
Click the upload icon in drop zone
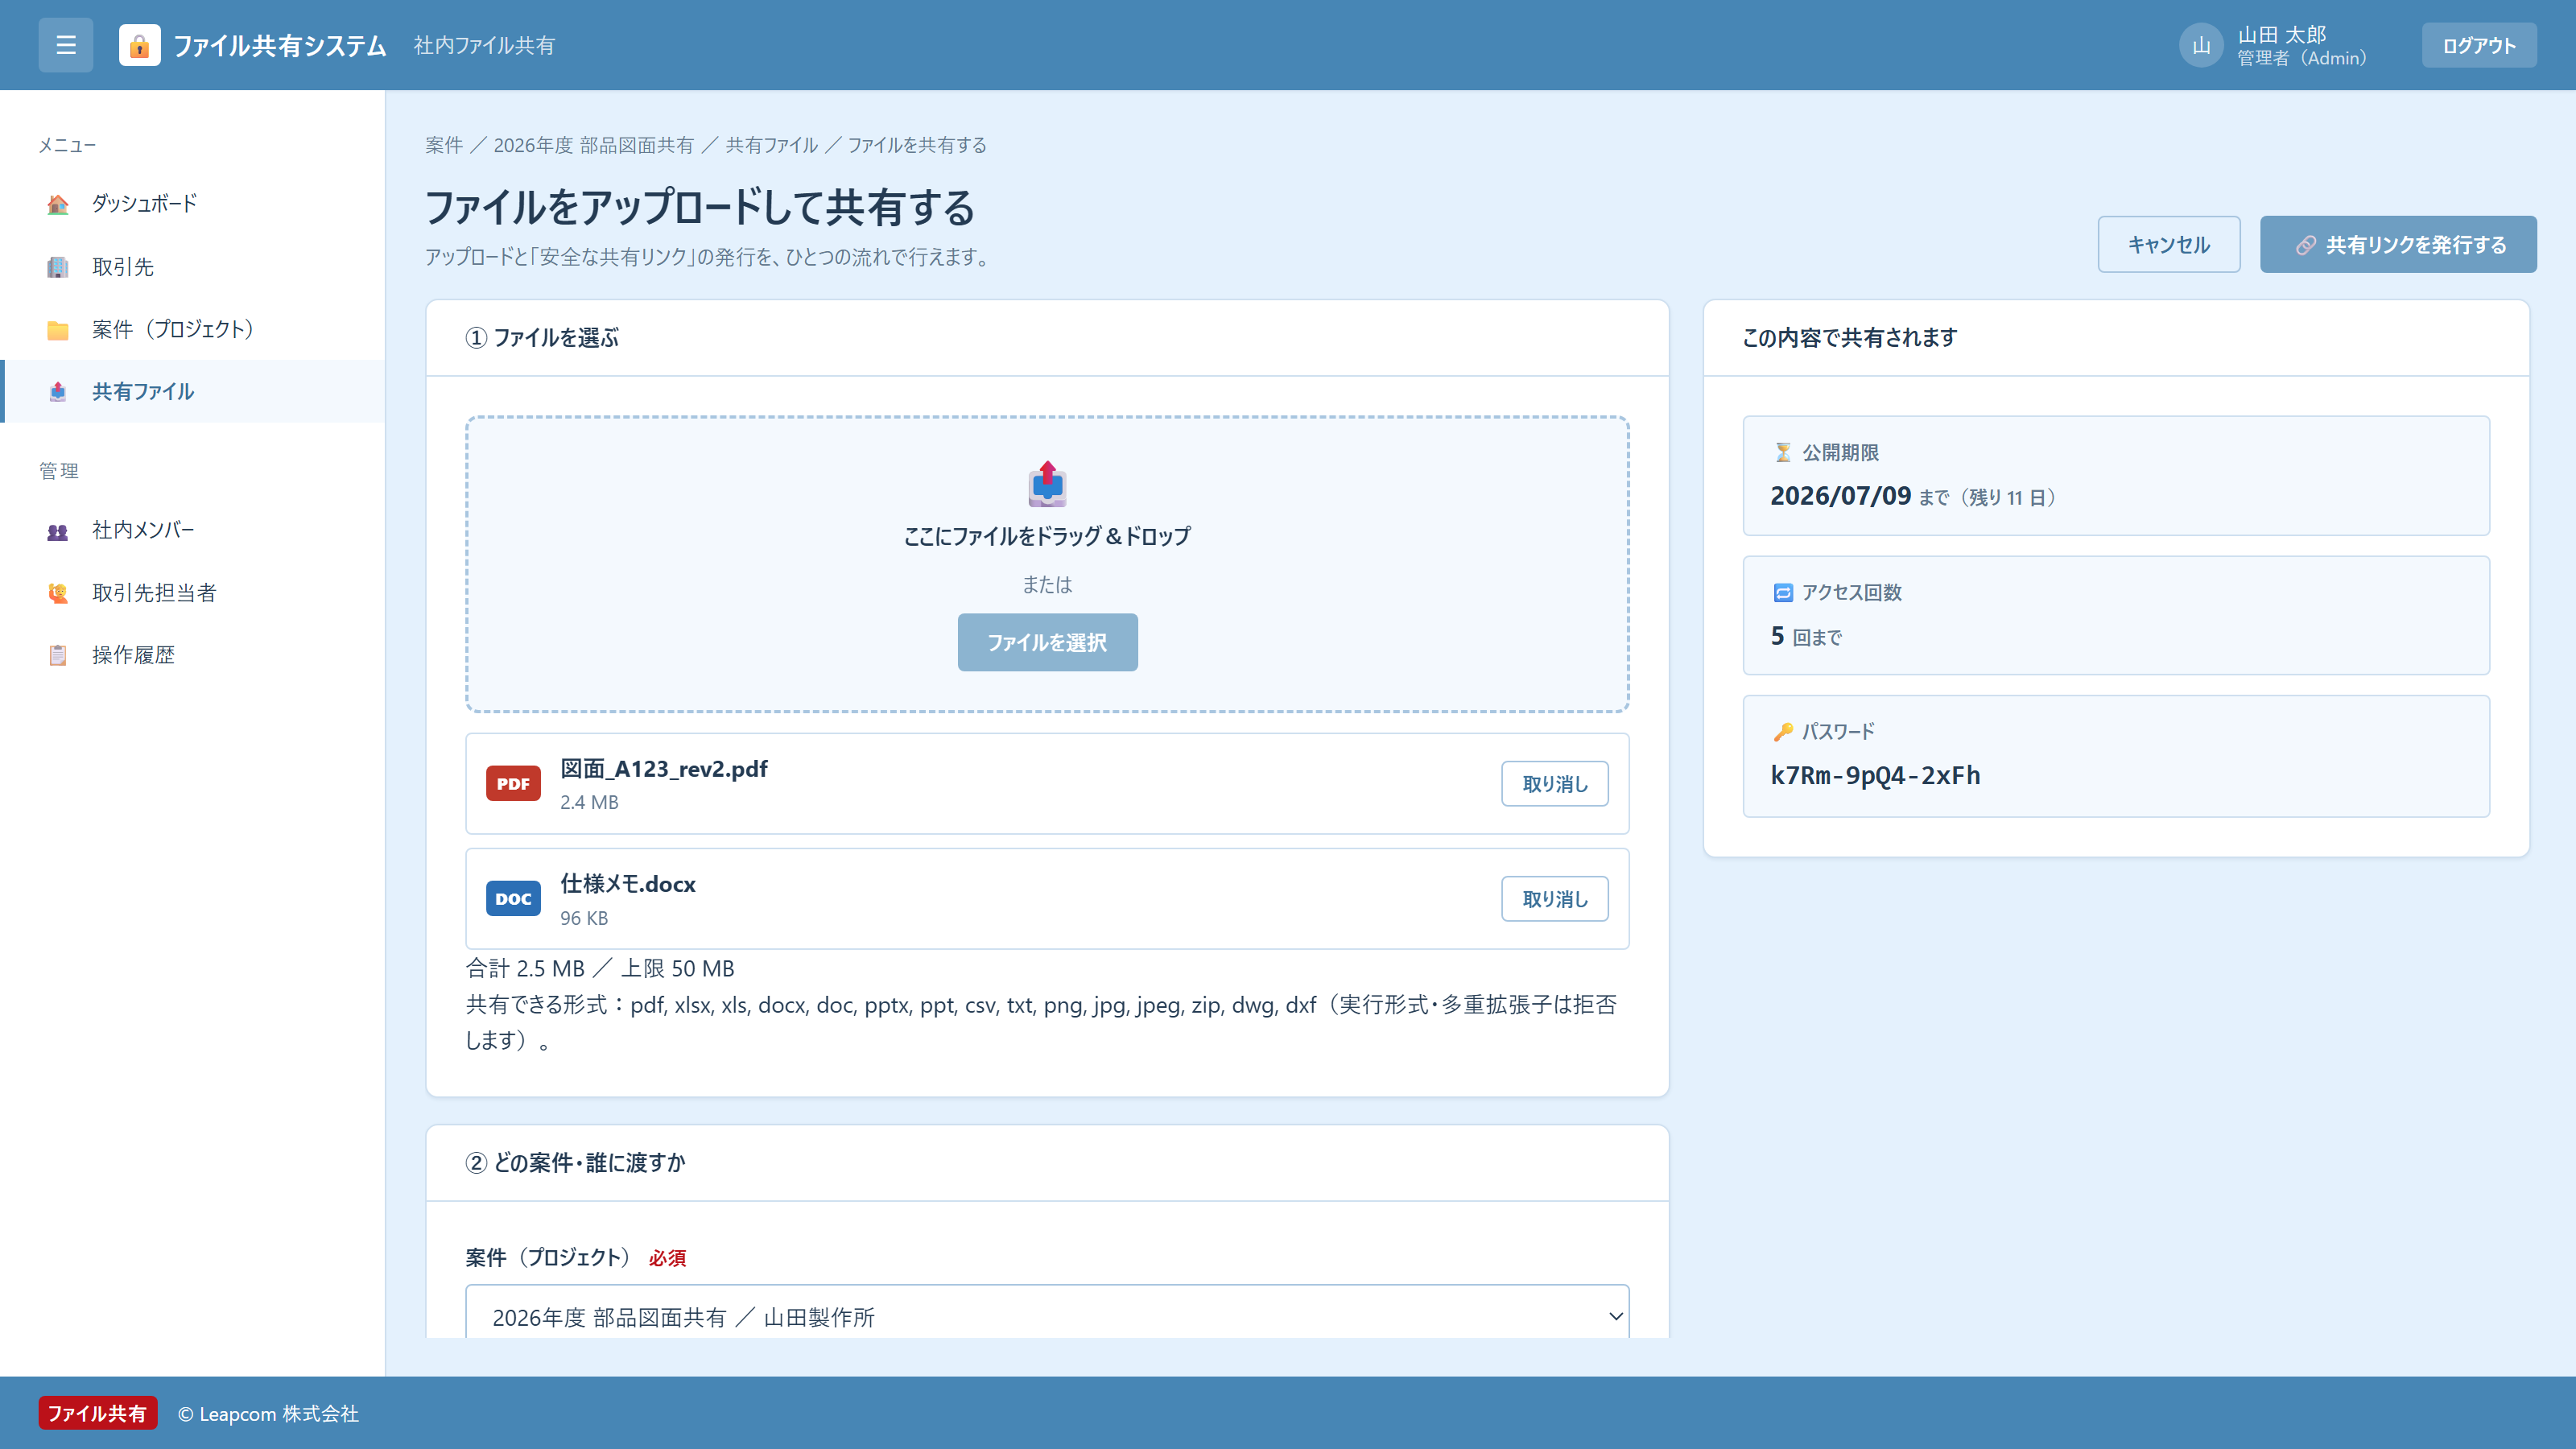click(x=1047, y=484)
